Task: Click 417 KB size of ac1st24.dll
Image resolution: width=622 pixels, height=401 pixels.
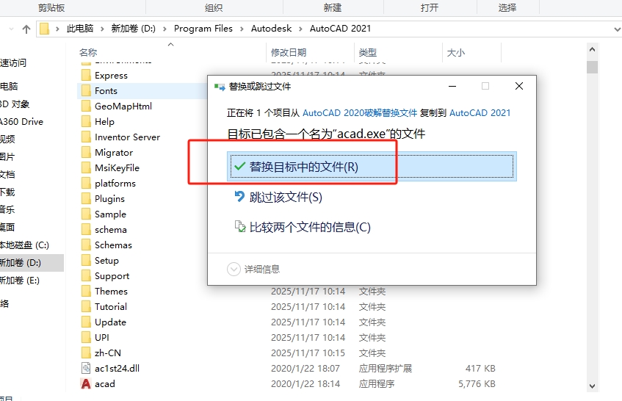Action: pyautogui.click(x=480, y=369)
